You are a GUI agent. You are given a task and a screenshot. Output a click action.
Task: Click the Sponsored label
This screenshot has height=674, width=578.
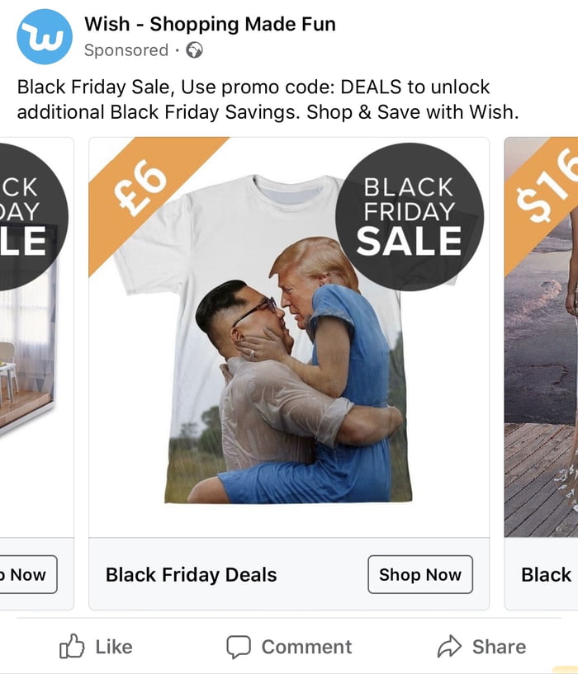point(124,51)
